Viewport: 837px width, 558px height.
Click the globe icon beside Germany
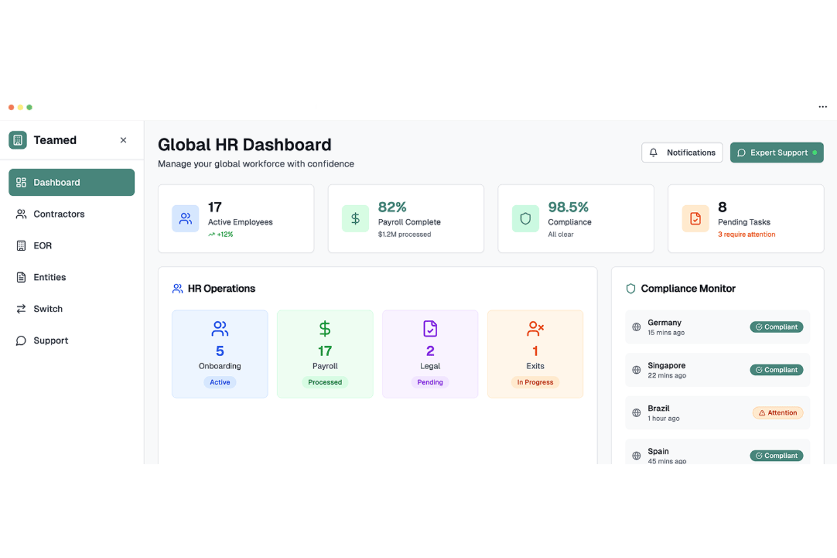[636, 327]
